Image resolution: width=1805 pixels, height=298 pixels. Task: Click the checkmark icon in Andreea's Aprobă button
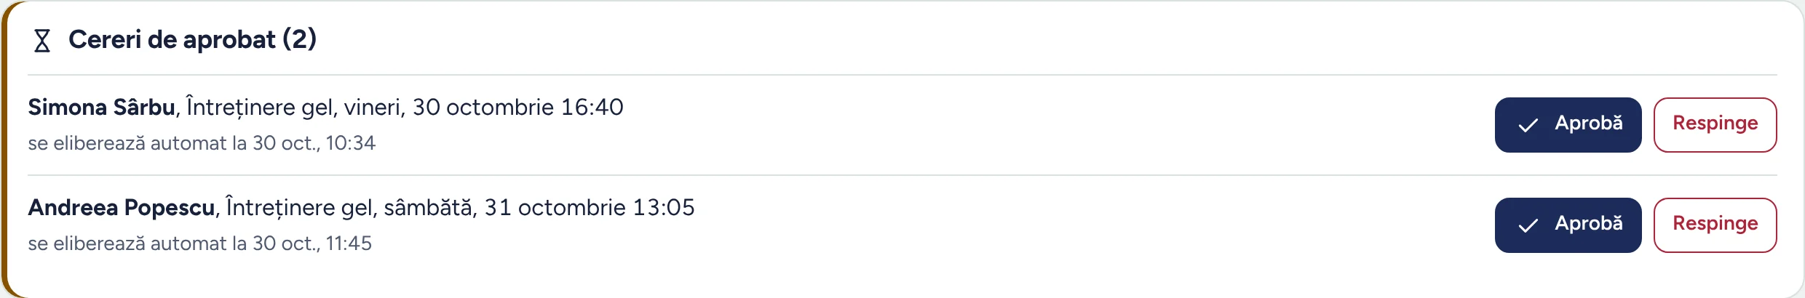pyautogui.click(x=1528, y=225)
